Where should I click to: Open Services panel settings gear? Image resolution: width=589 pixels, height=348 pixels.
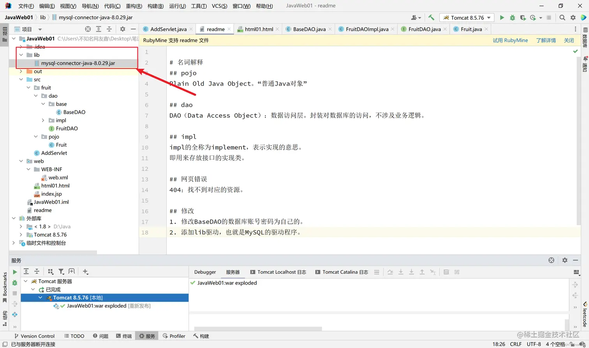click(x=565, y=260)
